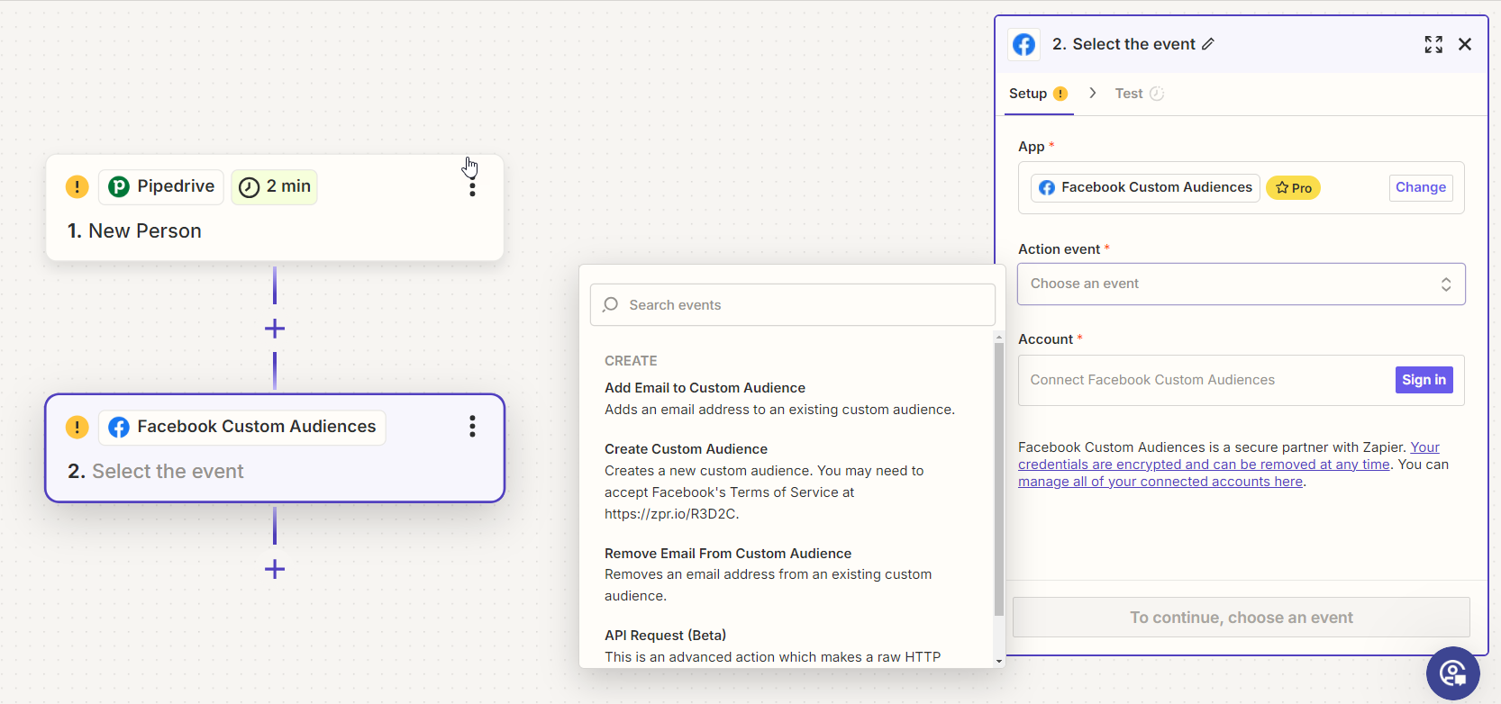Click the Pro star badge

point(1293,187)
